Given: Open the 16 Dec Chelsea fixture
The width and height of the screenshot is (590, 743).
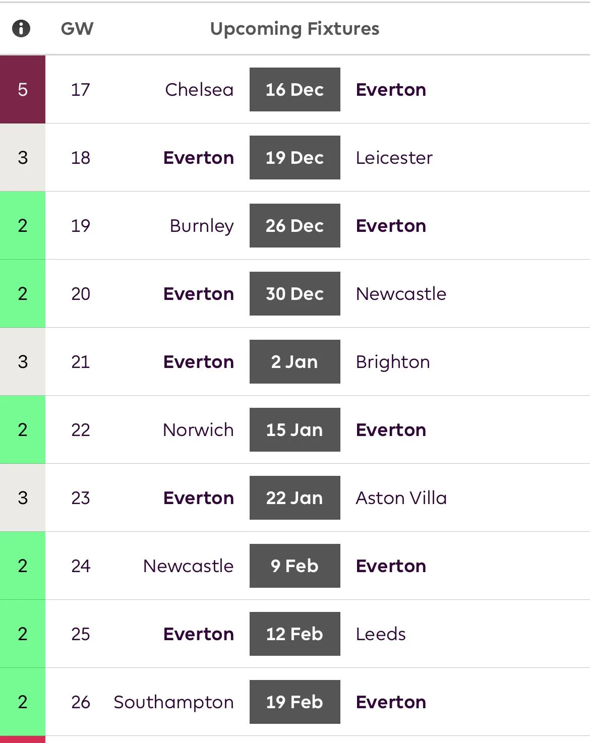Looking at the screenshot, I should click(x=294, y=90).
